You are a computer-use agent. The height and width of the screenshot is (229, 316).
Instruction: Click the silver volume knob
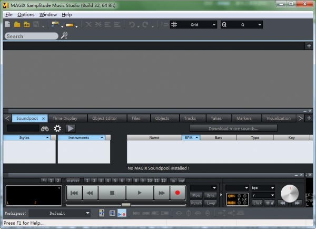tap(290, 194)
